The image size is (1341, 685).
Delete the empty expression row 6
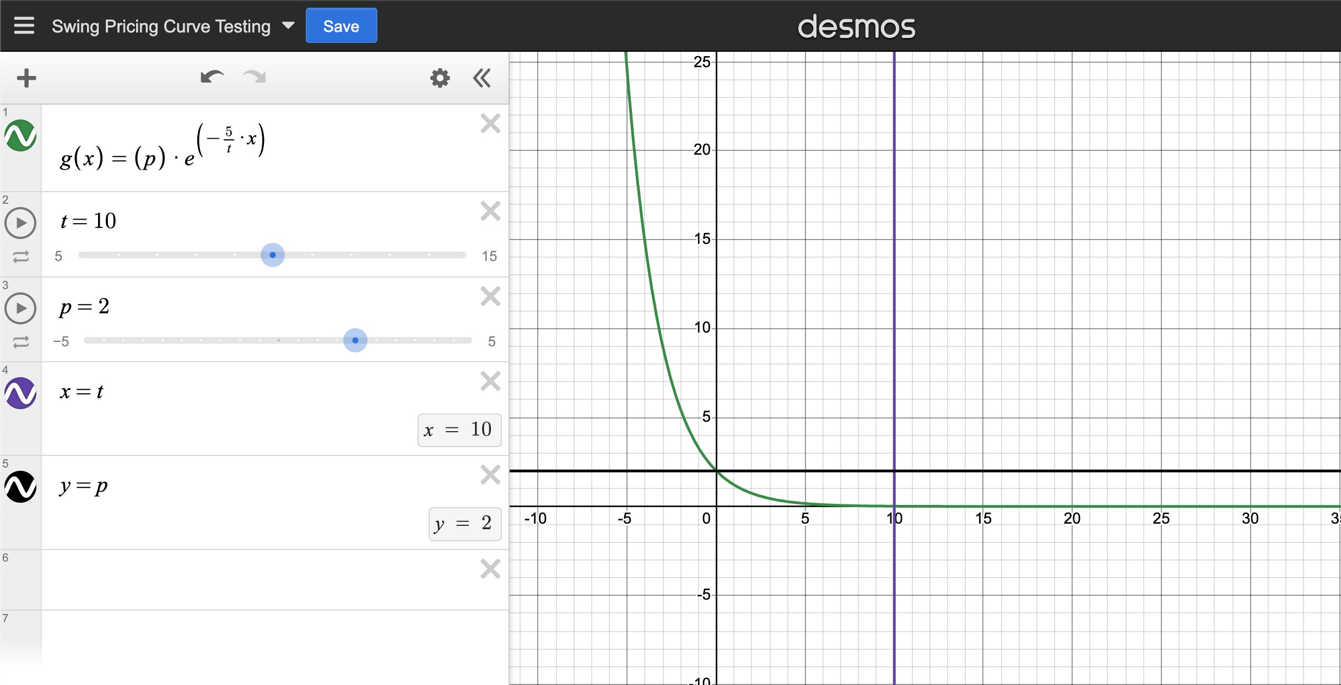click(x=490, y=569)
